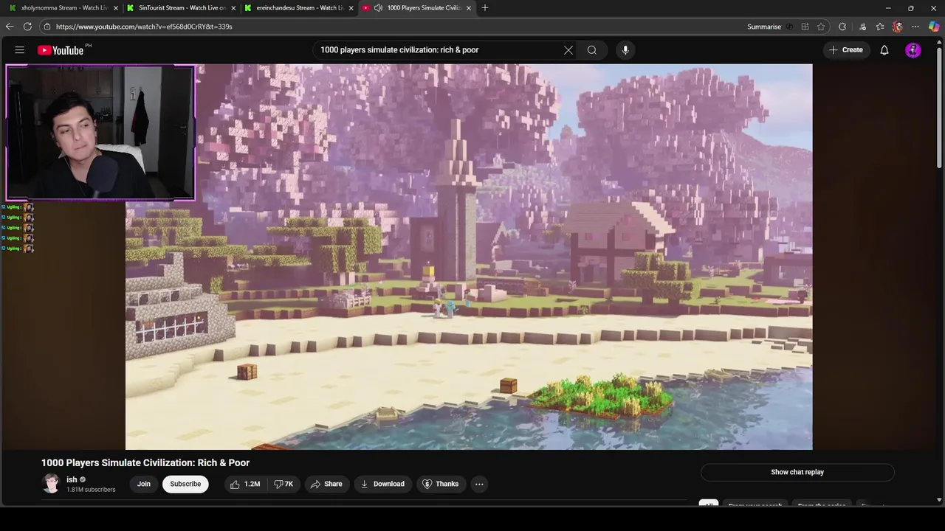Viewport: 945px width, 531px height.
Task: Open the notifications bell
Action: point(884,50)
